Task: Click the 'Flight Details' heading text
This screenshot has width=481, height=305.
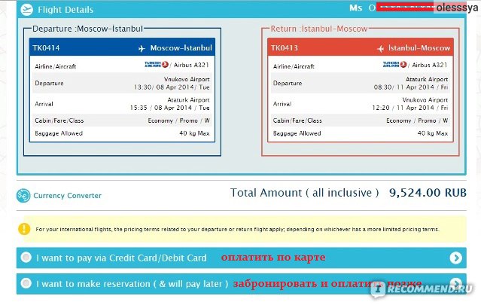Action: tap(65, 10)
